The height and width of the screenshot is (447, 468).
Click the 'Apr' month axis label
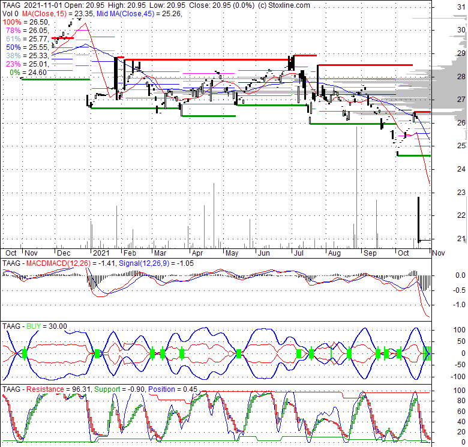pyautogui.click(x=197, y=253)
